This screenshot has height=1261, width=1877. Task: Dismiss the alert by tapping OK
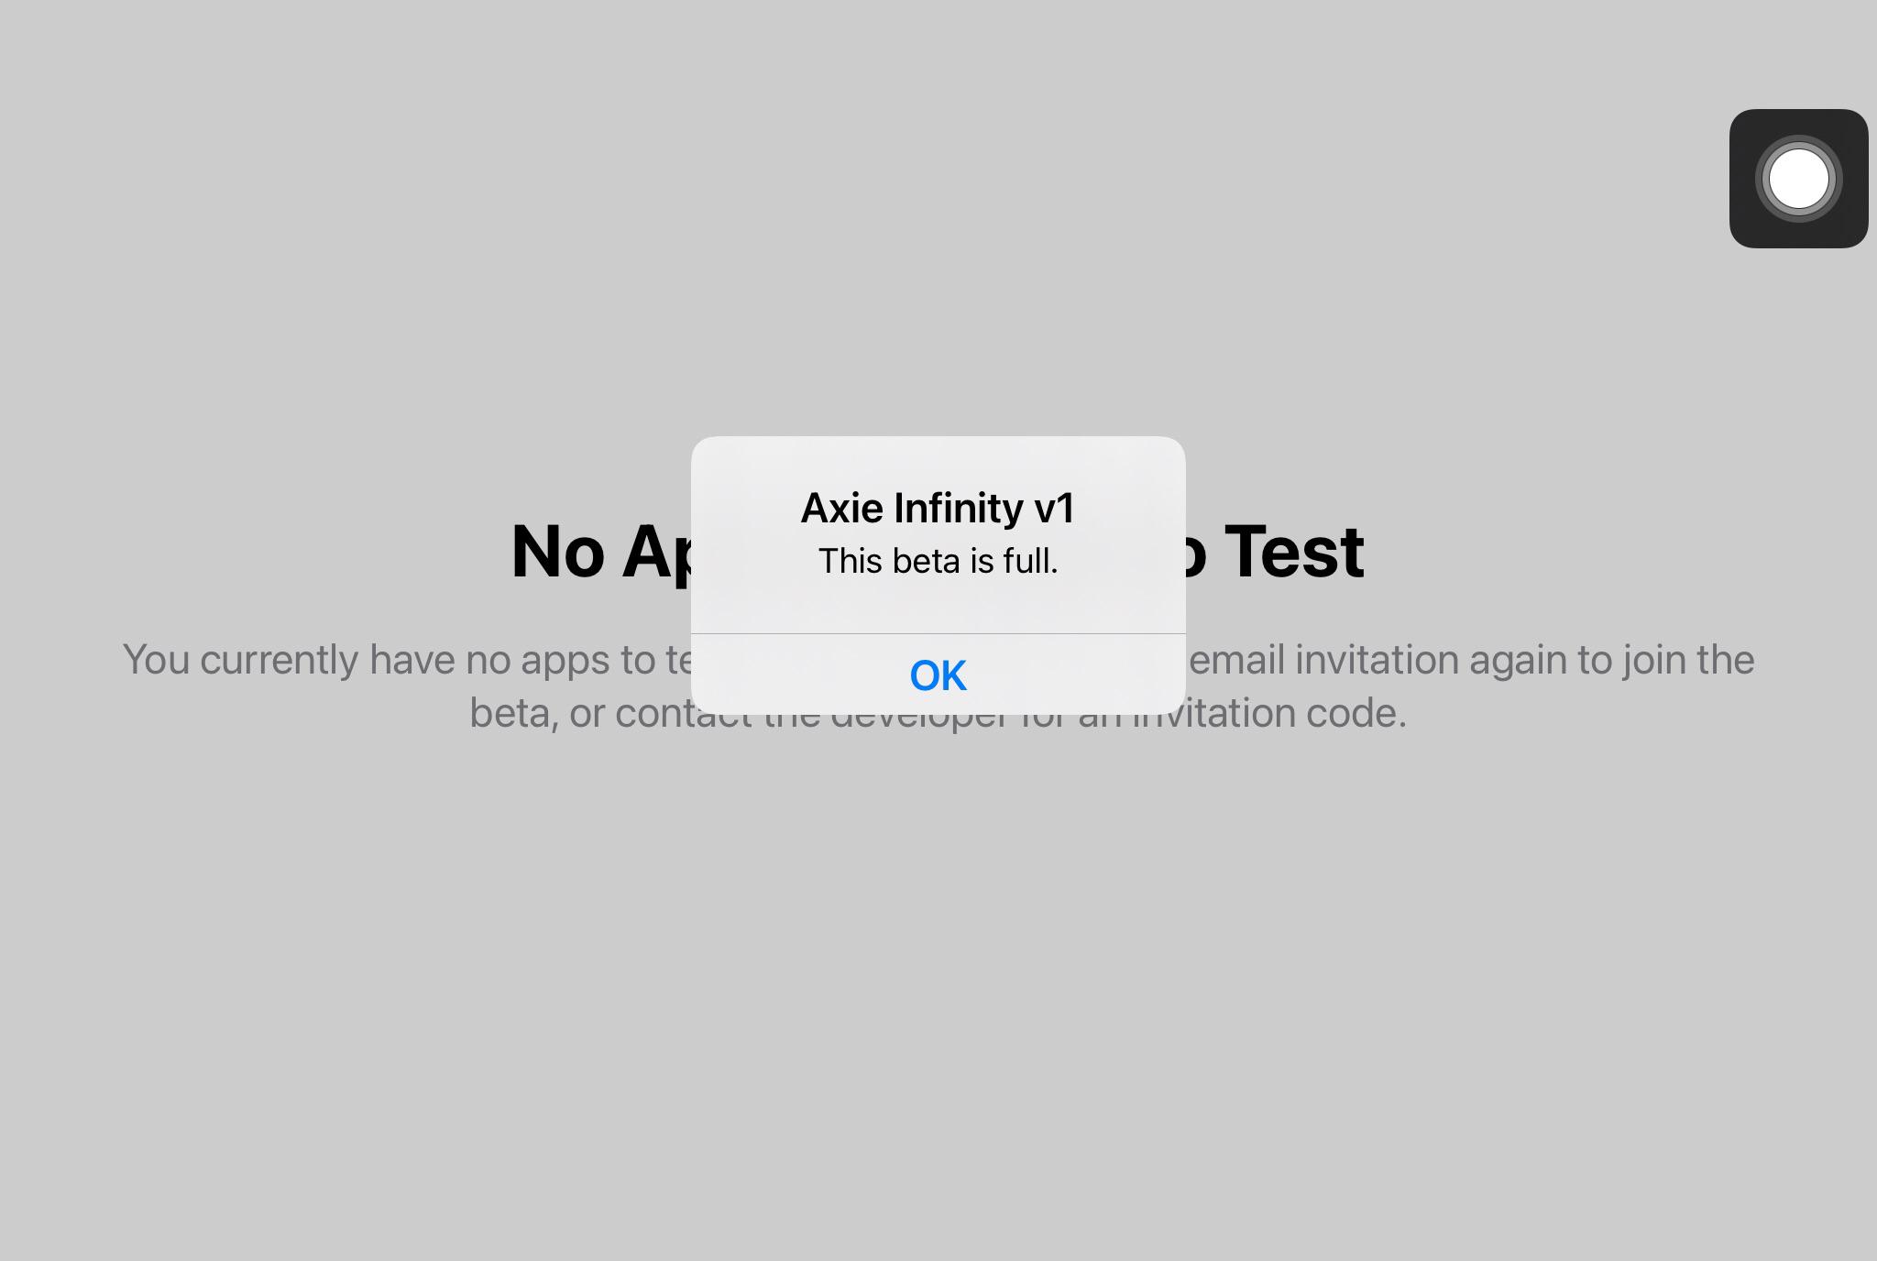pos(937,674)
